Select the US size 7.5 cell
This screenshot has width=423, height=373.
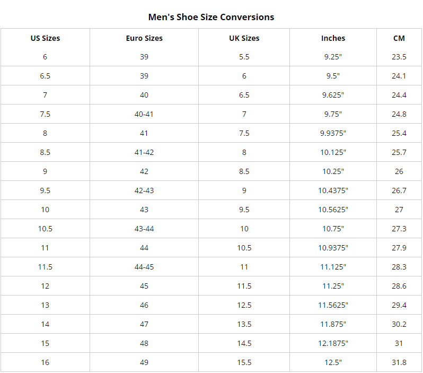45,114
